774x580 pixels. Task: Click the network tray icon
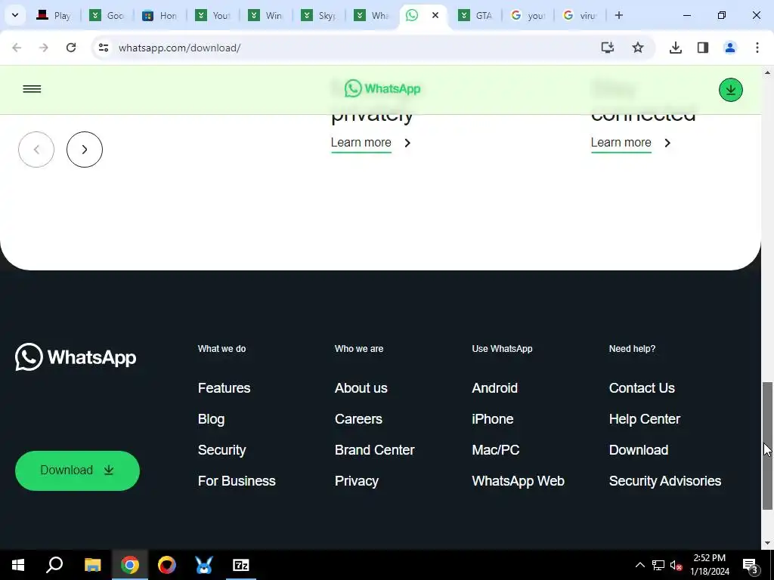pos(658,565)
